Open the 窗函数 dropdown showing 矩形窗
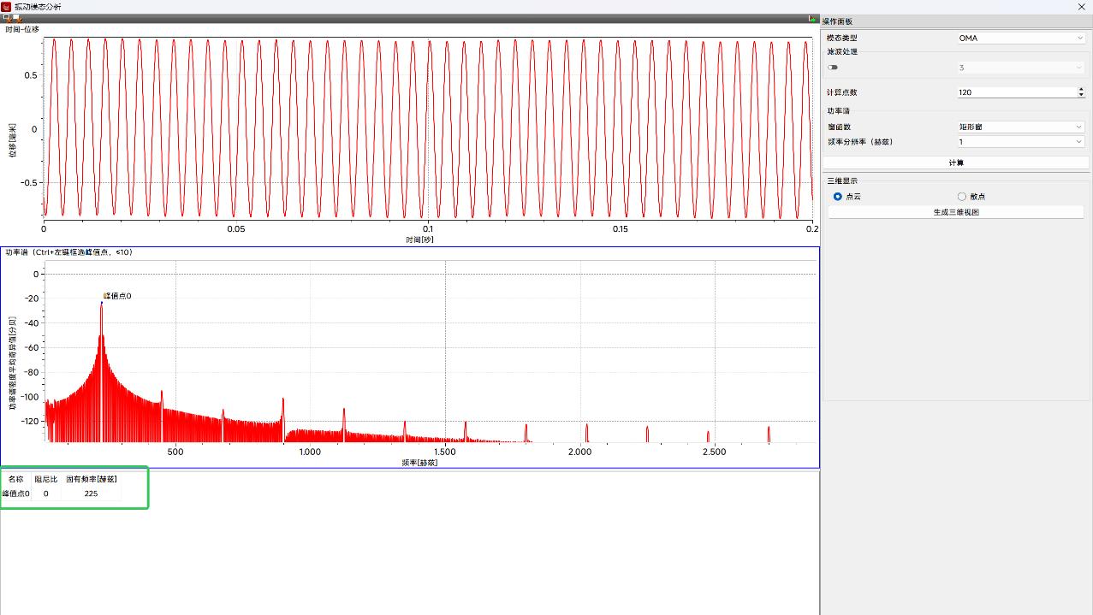1093x615 pixels. (x=1020, y=126)
